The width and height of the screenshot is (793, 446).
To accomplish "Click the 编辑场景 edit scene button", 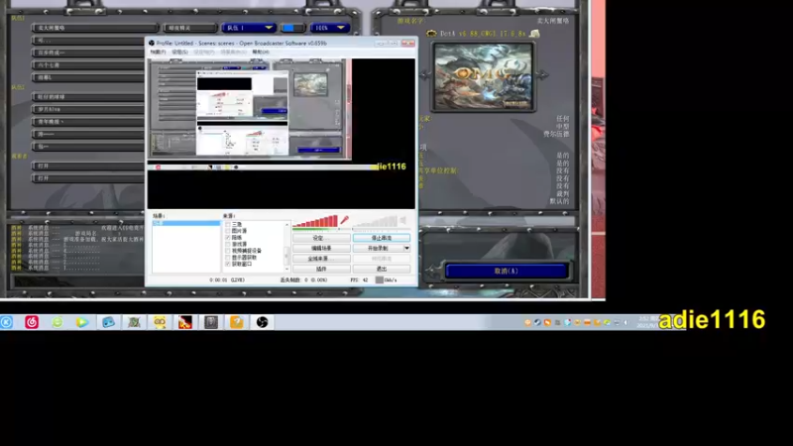I will tap(321, 249).
